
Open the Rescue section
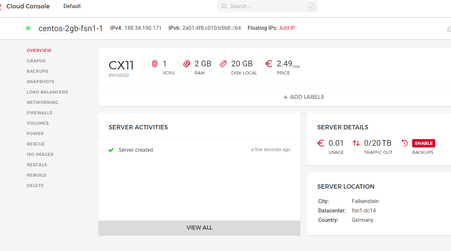pos(36,144)
